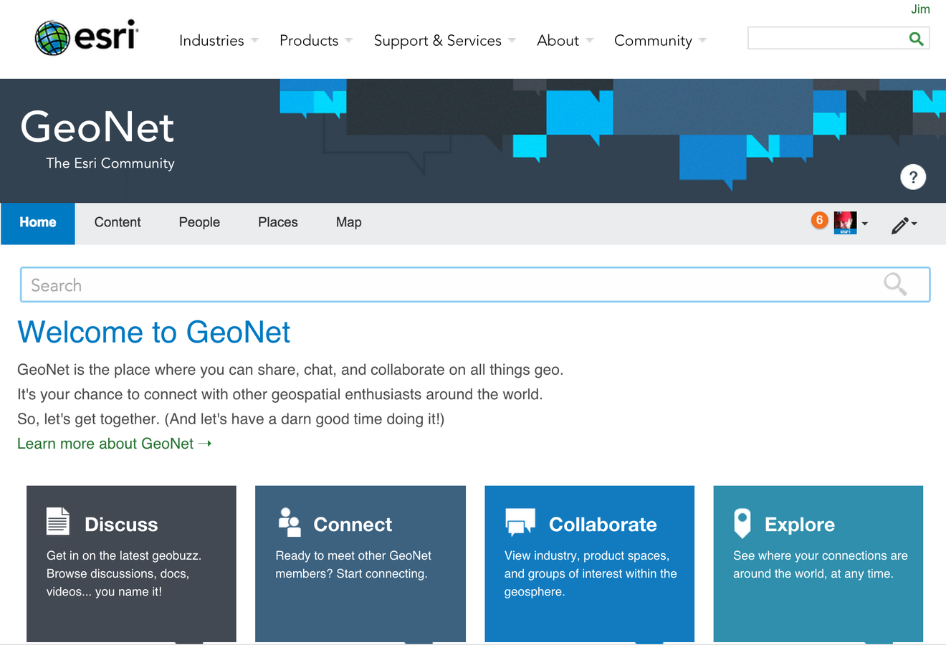Image resolution: width=946 pixels, height=645 pixels.
Task: Switch to the People tab
Action: [x=199, y=223]
